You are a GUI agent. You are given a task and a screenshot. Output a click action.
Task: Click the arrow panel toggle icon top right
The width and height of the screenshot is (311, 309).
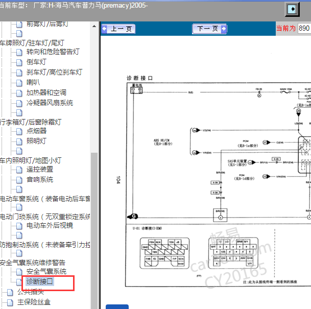292,9
